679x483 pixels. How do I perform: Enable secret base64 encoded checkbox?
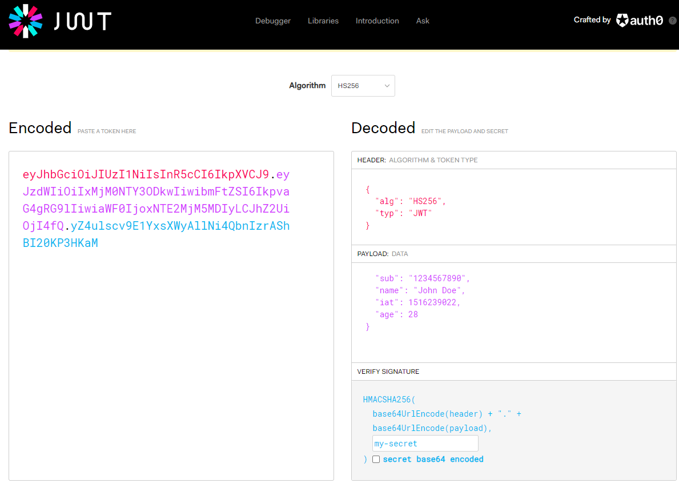point(376,459)
